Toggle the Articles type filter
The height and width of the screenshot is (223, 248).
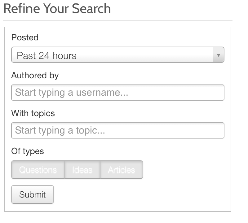pyautogui.click(x=122, y=170)
